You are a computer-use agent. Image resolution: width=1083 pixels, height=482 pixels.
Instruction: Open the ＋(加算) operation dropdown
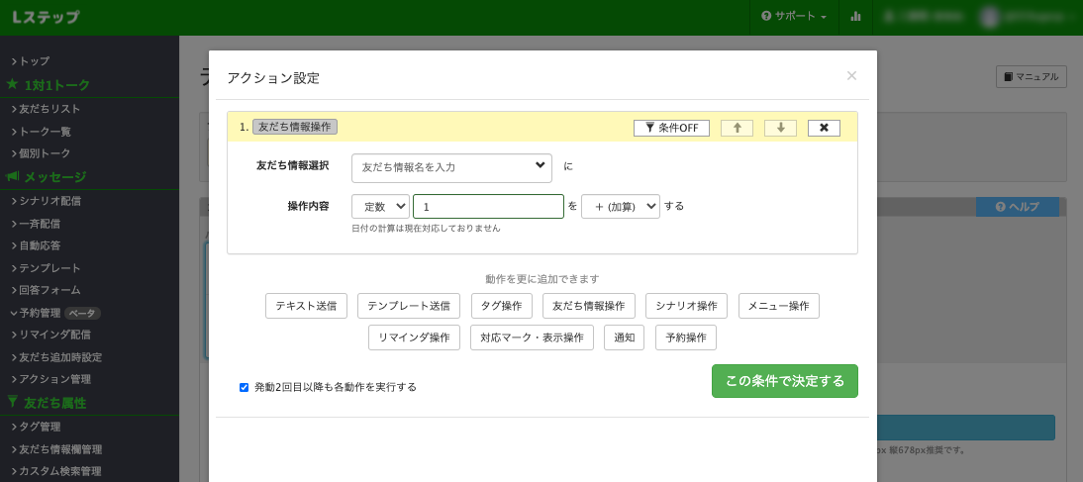click(620, 206)
